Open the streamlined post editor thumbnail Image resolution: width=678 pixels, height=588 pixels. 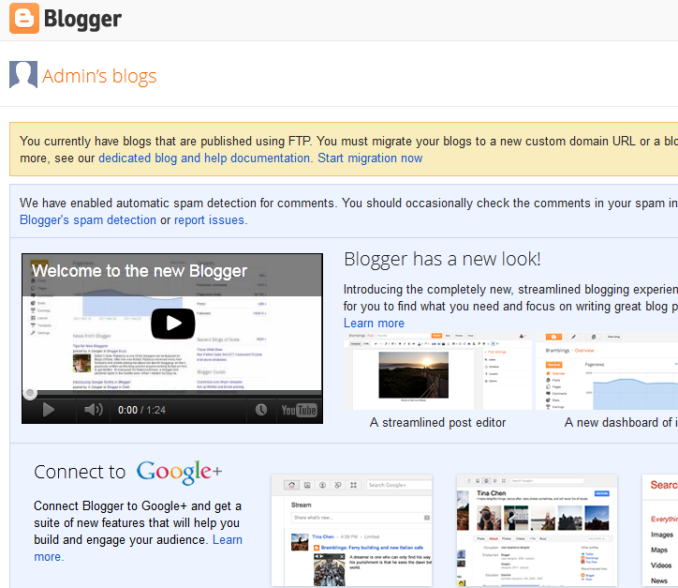point(438,370)
